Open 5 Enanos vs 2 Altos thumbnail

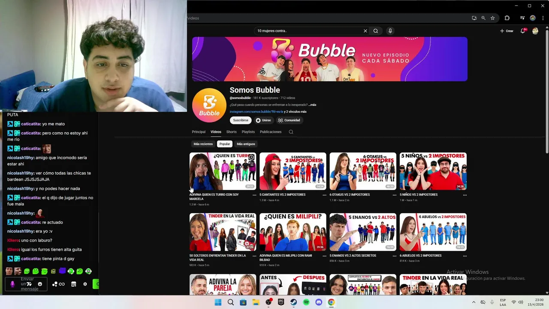pos(363,232)
